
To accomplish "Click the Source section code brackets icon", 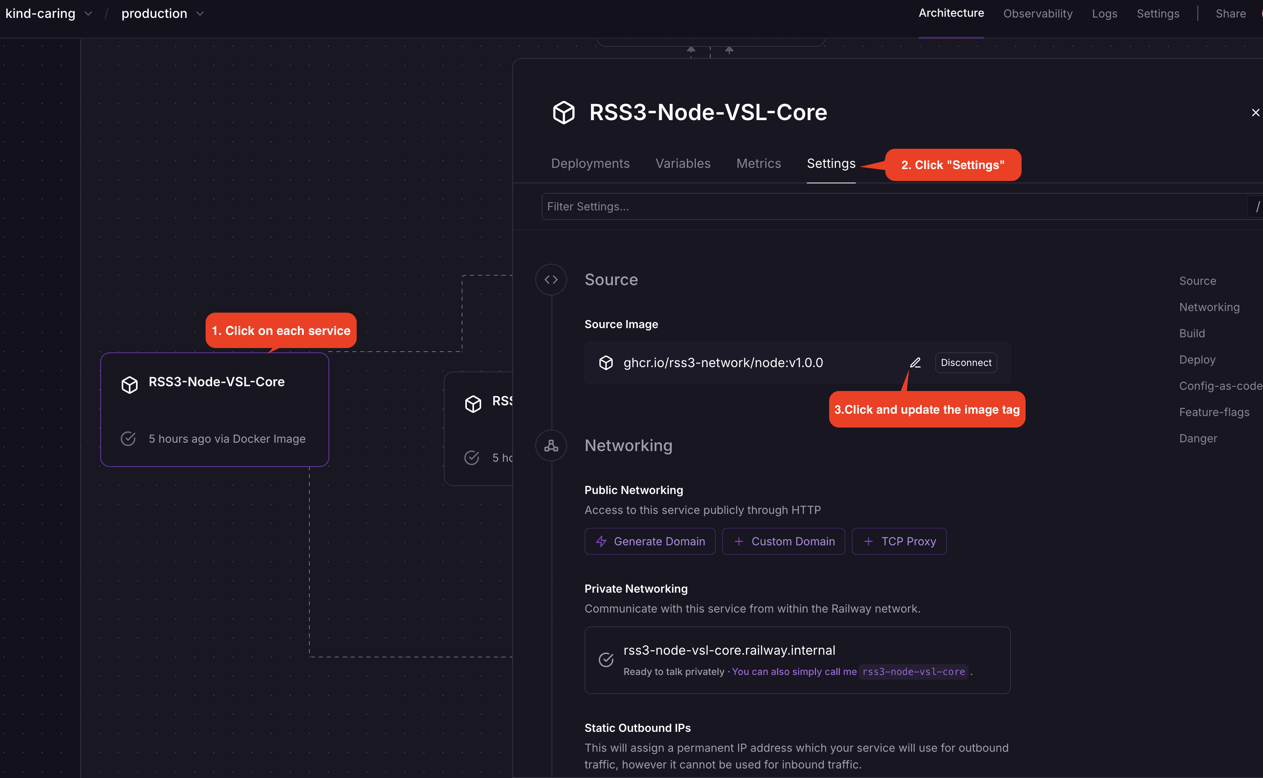I will 551,279.
